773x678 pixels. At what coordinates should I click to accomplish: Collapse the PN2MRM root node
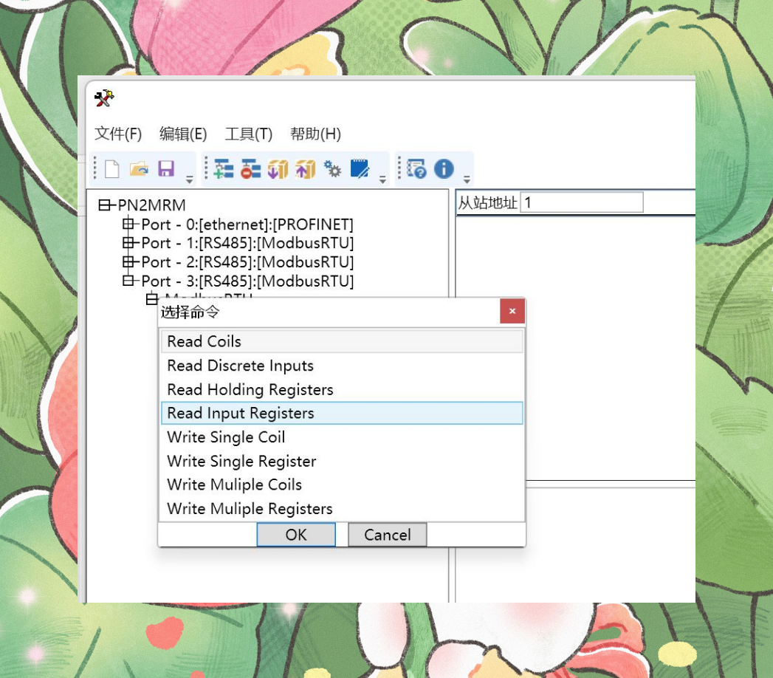point(104,205)
